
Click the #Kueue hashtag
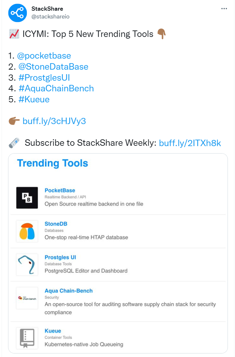pos(34,99)
